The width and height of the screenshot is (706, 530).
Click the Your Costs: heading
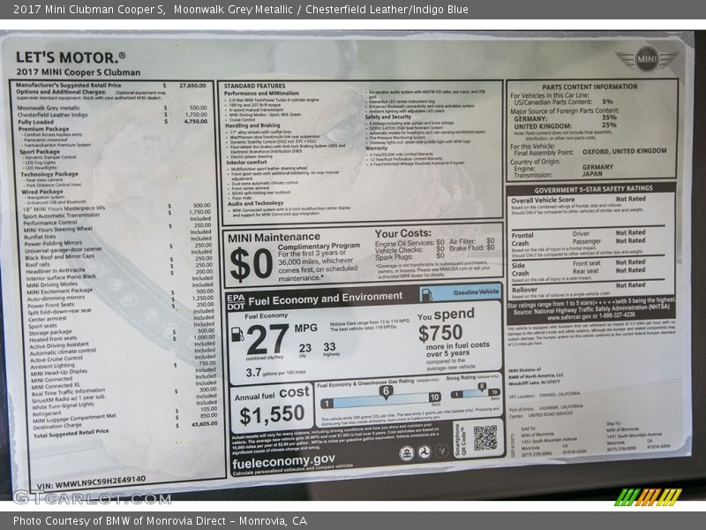tap(403, 233)
